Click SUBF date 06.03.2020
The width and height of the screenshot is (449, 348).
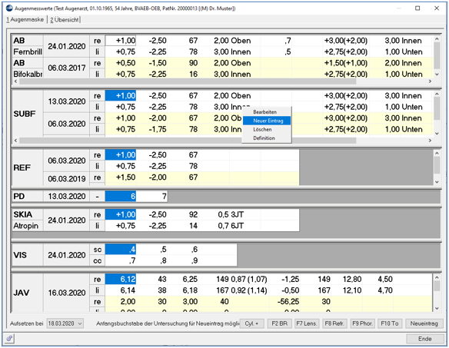coord(66,124)
